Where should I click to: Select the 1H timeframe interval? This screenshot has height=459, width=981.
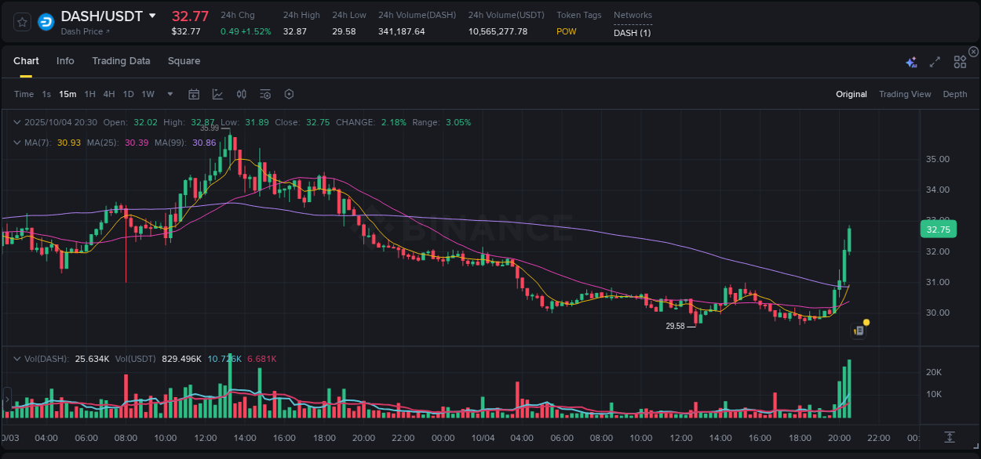click(89, 93)
